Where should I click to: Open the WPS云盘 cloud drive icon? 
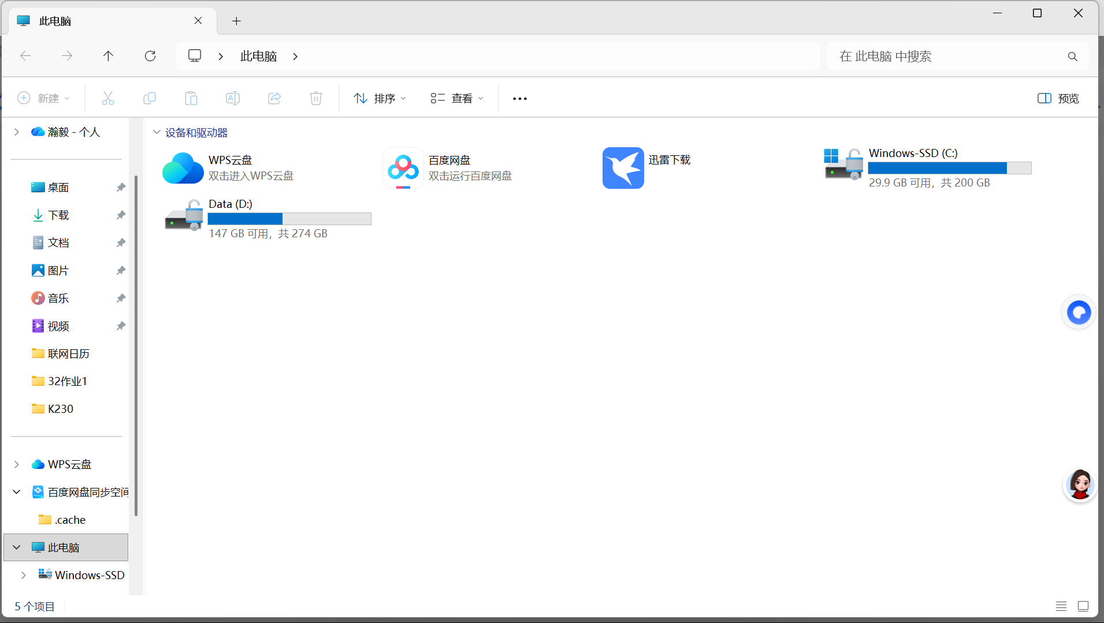point(183,168)
